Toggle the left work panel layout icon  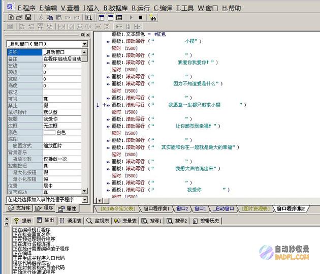click(101, 18)
